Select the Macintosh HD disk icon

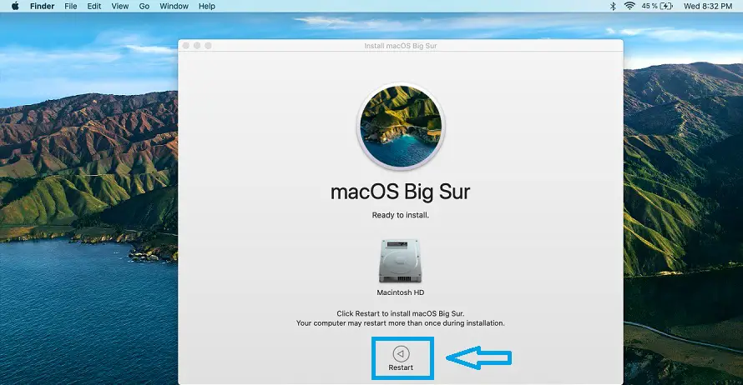[x=401, y=261]
